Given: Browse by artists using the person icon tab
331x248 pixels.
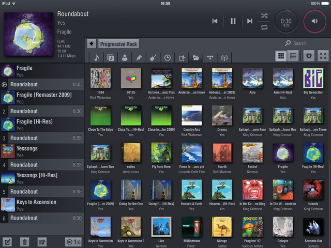Looking at the screenshot, I should click(125, 58).
